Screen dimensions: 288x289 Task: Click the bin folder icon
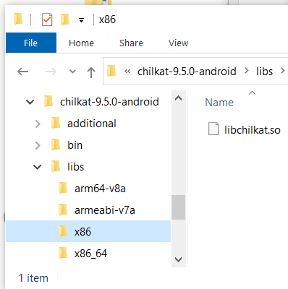tap(56, 144)
